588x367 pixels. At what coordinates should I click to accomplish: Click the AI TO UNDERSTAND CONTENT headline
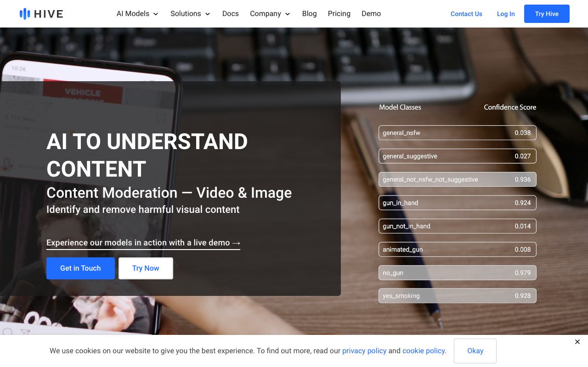[147, 155]
